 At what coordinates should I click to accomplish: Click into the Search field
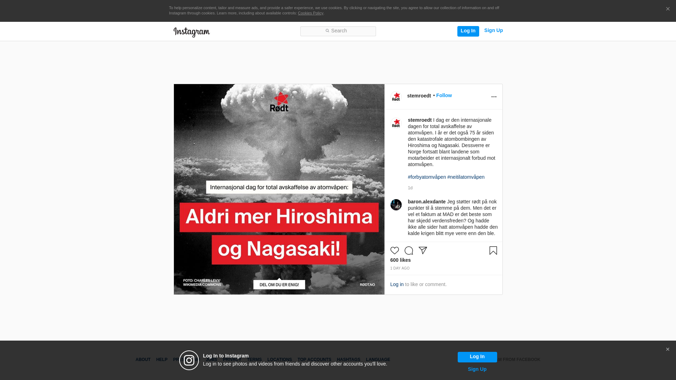tap(338, 31)
